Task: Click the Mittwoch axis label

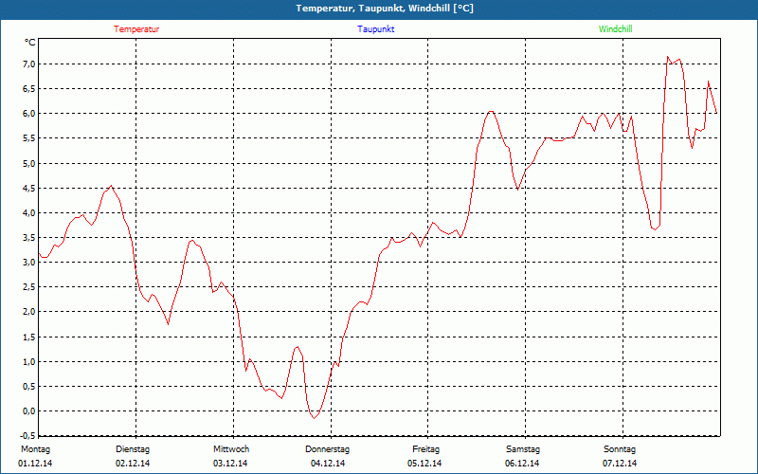Action: point(231,449)
